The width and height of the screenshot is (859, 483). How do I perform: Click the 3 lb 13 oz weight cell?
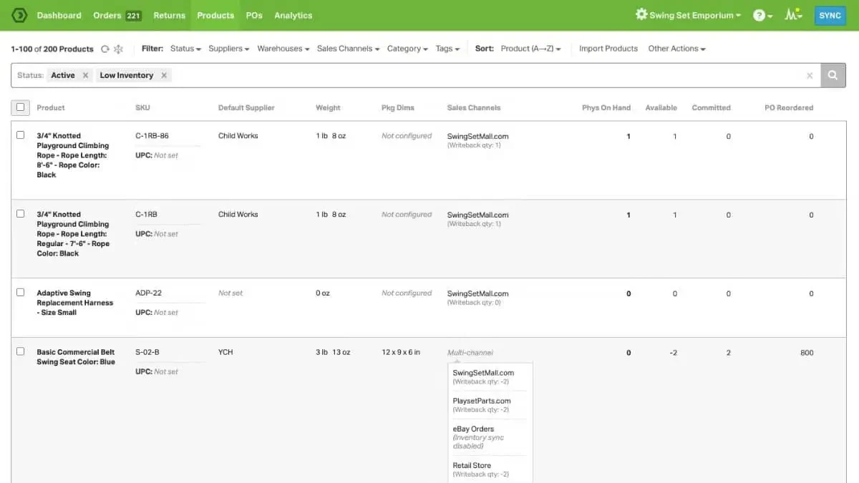coord(333,352)
